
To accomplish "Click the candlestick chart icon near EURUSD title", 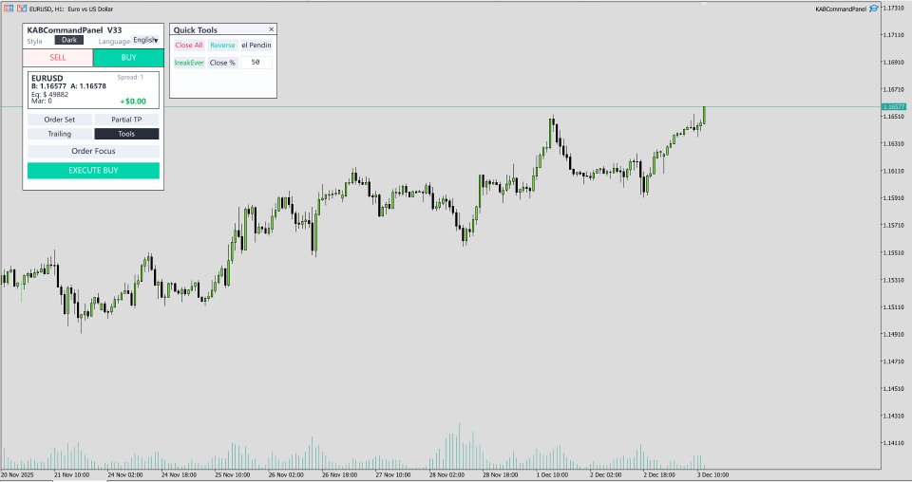I will 22,9.
